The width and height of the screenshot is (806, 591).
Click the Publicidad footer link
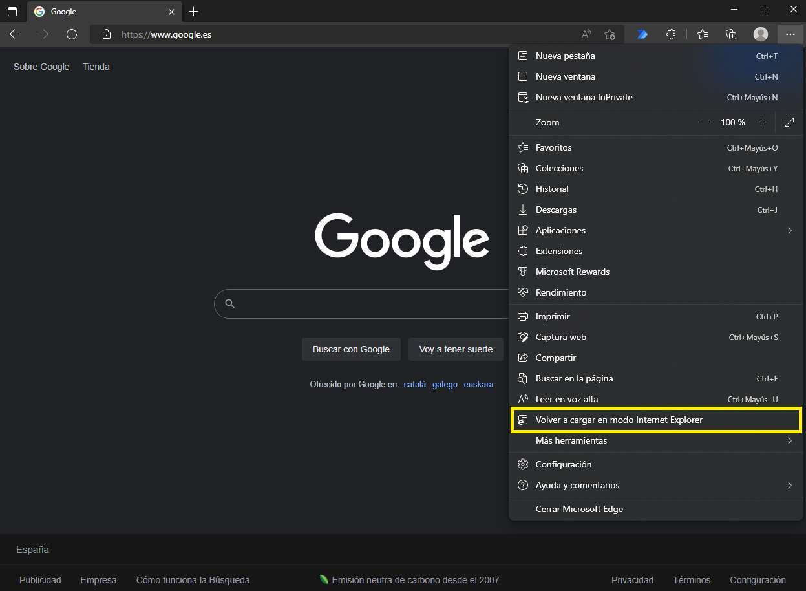(x=40, y=580)
